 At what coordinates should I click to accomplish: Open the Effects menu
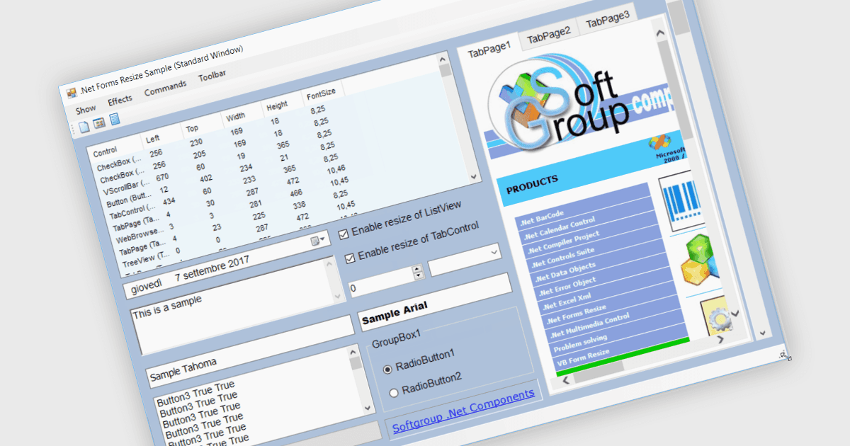(120, 100)
